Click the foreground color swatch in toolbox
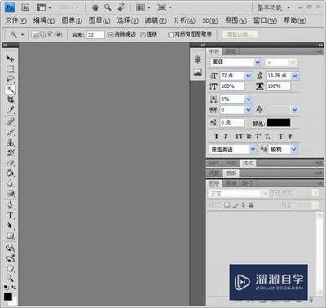 (x=8, y=296)
